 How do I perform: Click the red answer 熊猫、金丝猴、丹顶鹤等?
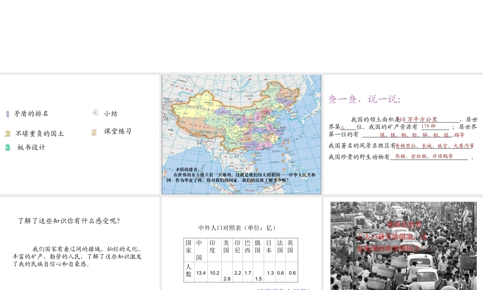pos(424,156)
